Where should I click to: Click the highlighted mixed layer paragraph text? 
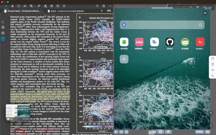pyautogui.click(x=40, y=96)
